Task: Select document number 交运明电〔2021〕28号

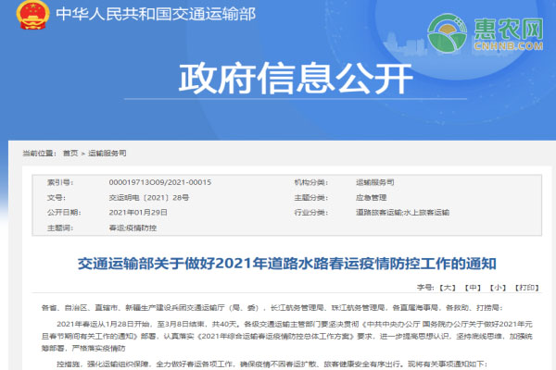Action: pos(149,198)
